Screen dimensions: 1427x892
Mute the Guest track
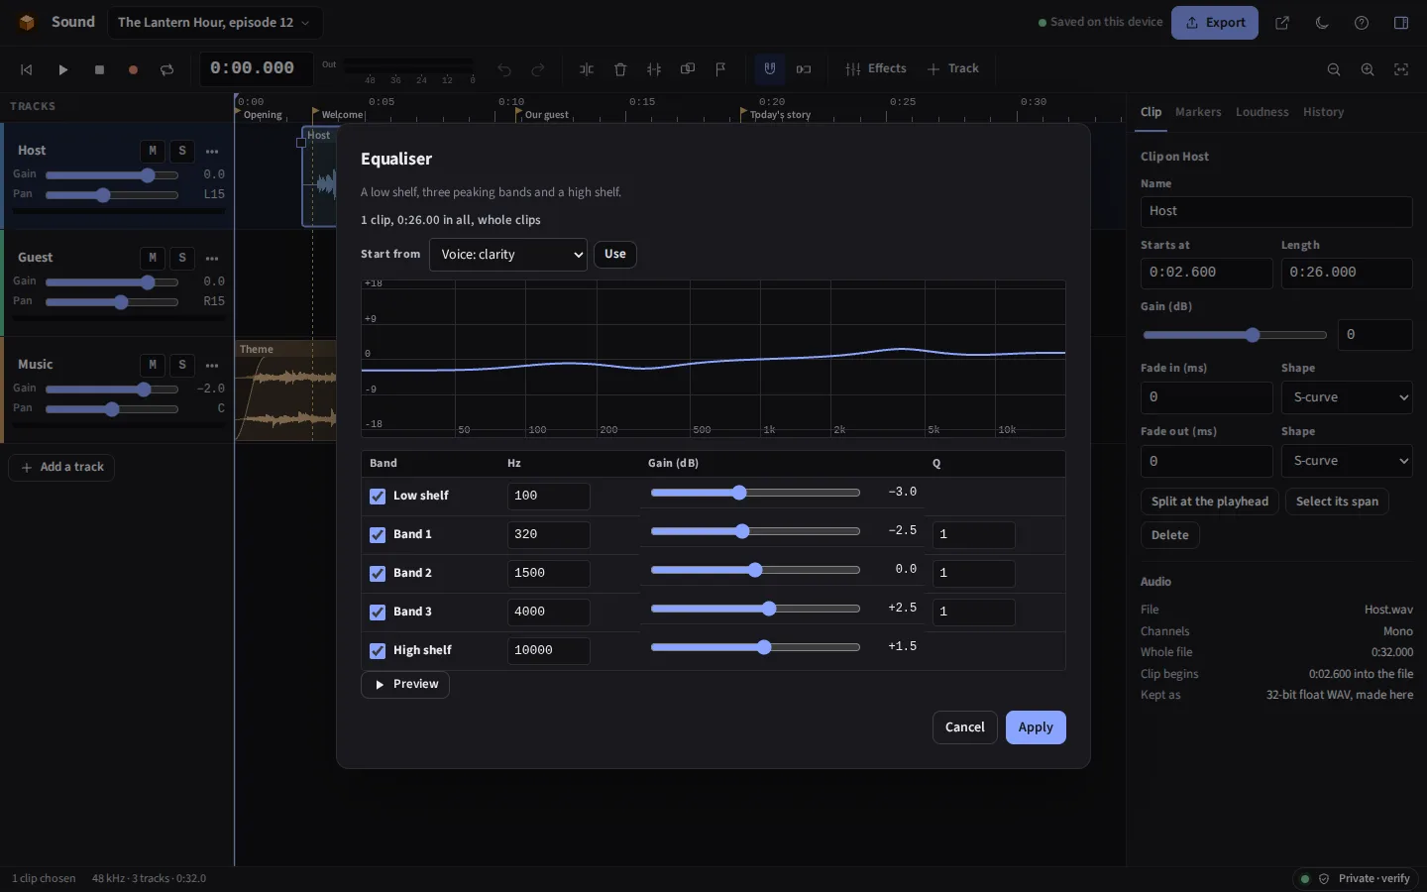pos(153,258)
